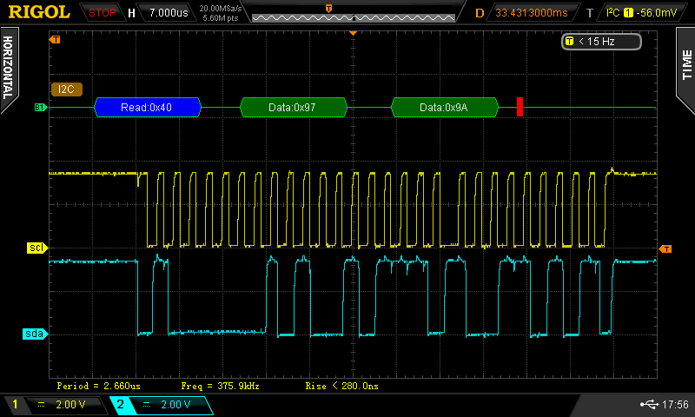Screen dimensions: 695x417
Task: Click the < 15 Hz frequency counter box
Action: tap(601, 42)
